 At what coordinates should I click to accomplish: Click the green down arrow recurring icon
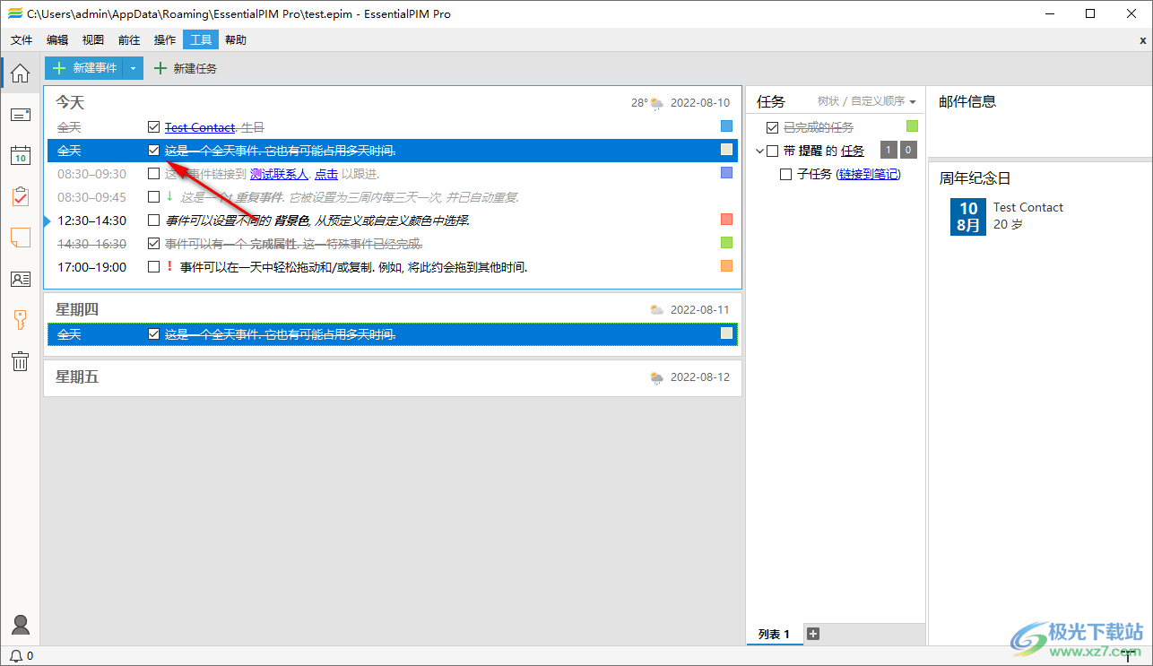[x=169, y=196]
